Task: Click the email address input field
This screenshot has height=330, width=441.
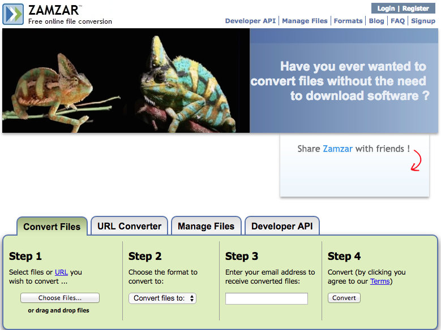Action: [266, 298]
